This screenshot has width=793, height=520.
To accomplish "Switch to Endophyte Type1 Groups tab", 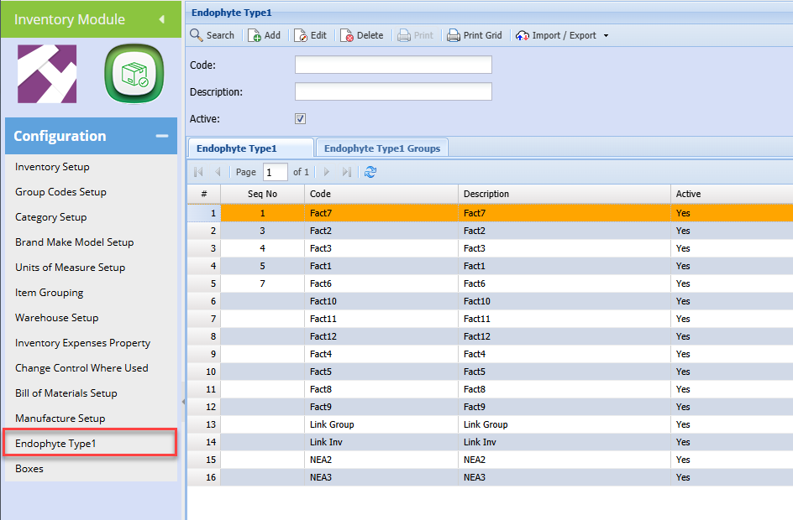I will point(382,148).
